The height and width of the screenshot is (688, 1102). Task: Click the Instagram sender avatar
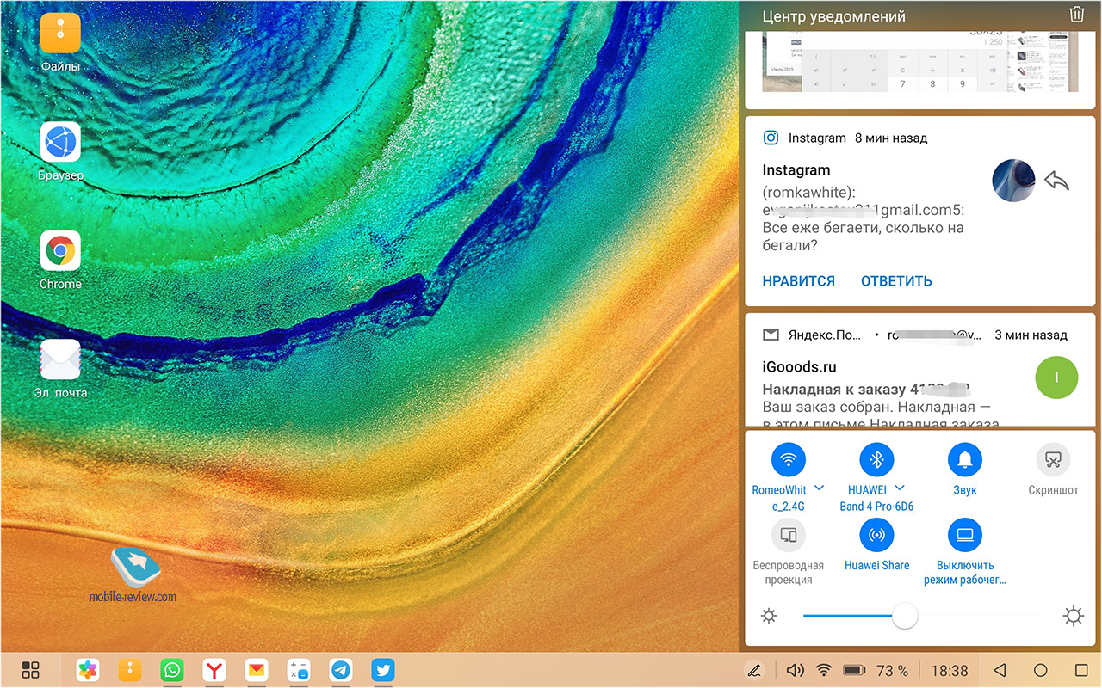[1013, 181]
